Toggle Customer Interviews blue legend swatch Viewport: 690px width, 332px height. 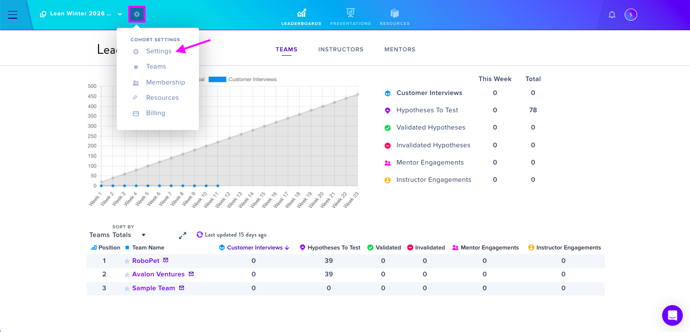tap(217, 79)
